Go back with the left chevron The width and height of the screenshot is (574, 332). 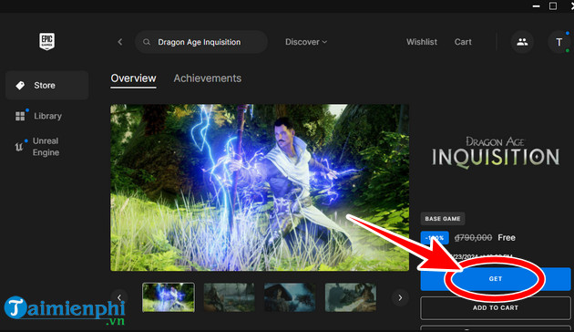pyautogui.click(x=120, y=42)
